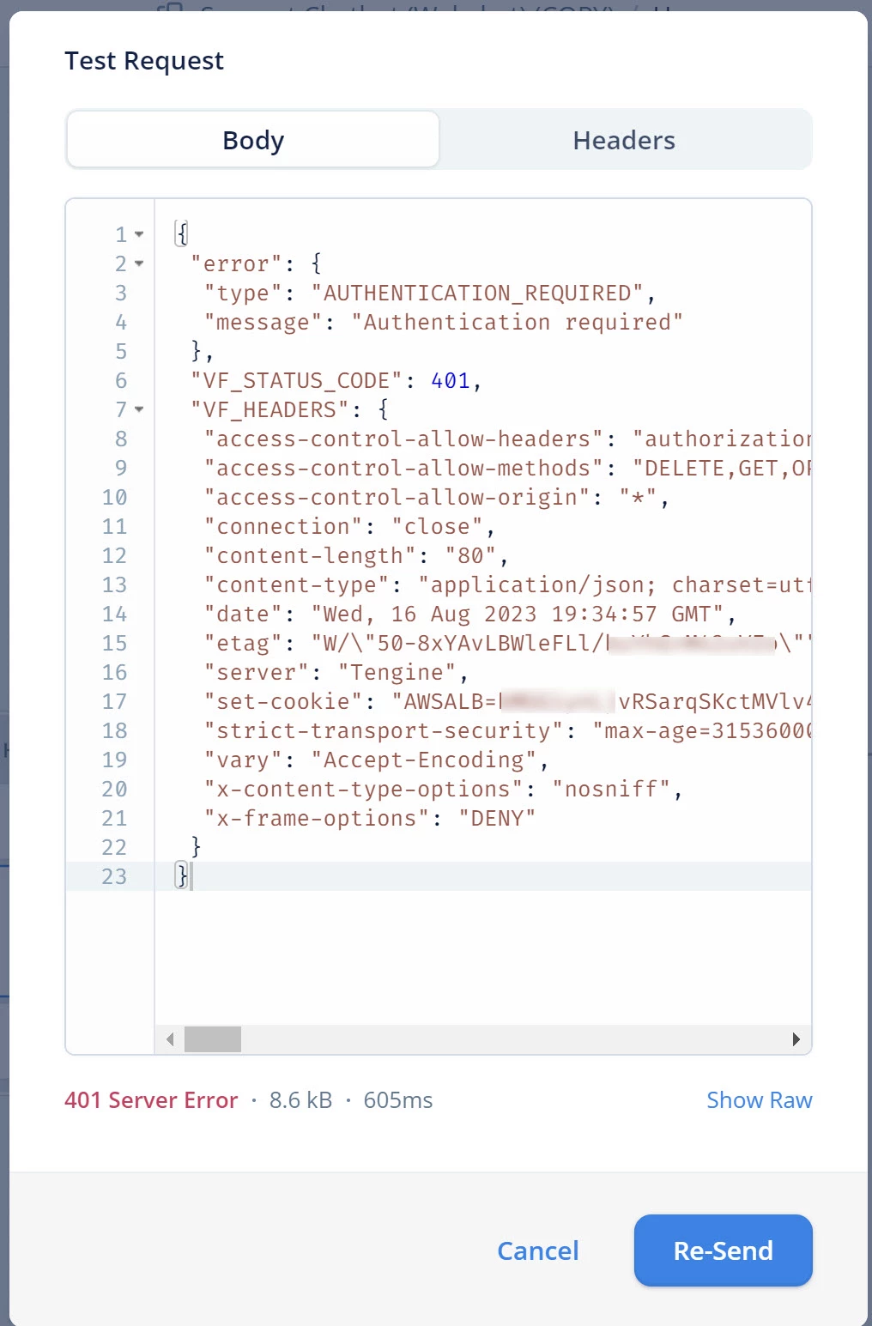This screenshot has height=1326, width=872.
Task: Collapse the "error" object fold arrow on line 2
Action: tap(139, 263)
